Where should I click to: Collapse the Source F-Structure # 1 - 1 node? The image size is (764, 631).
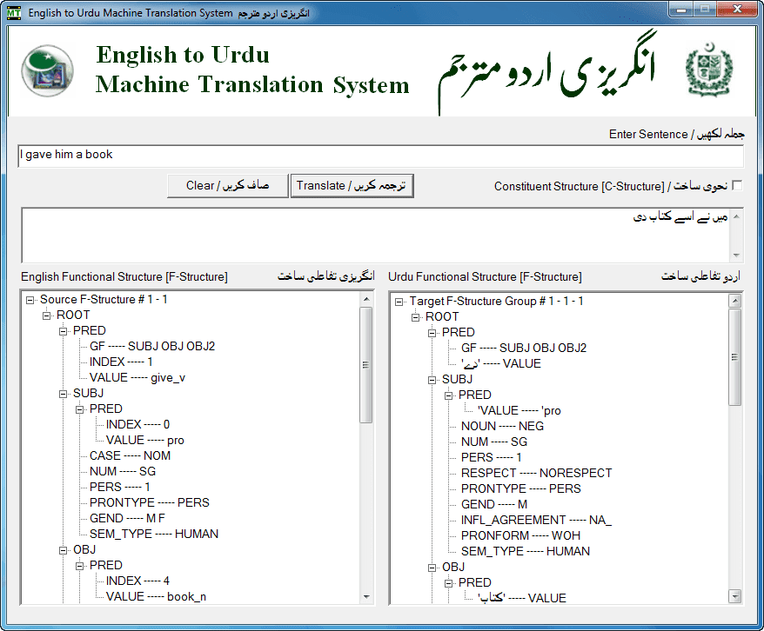coord(30,298)
